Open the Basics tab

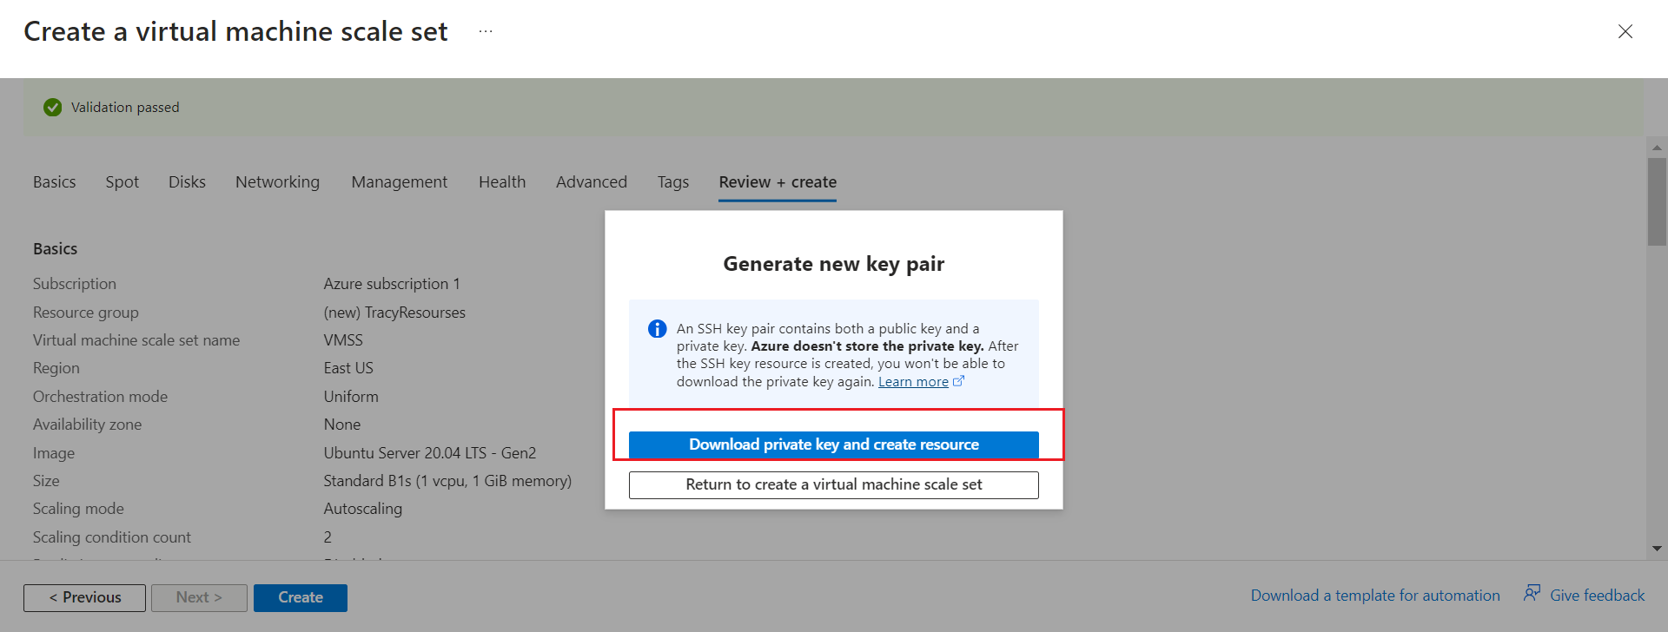pos(55,182)
